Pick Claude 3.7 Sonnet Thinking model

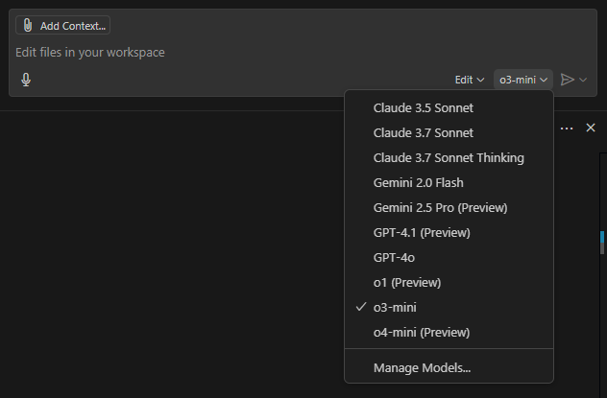click(x=449, y=157)
